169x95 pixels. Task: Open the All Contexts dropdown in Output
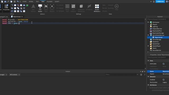click(x=15, y=75)
